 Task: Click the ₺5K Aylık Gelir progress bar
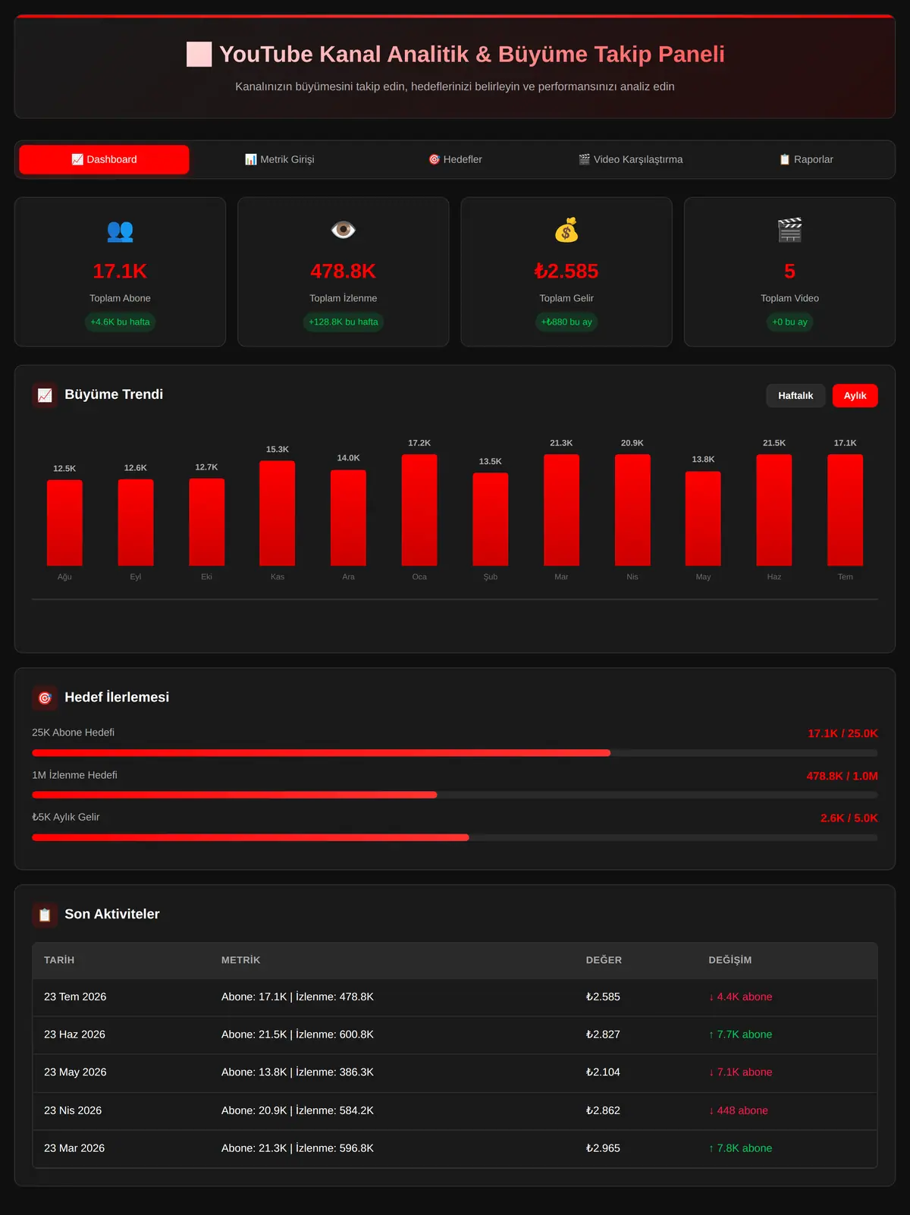(x=455, y=837)
